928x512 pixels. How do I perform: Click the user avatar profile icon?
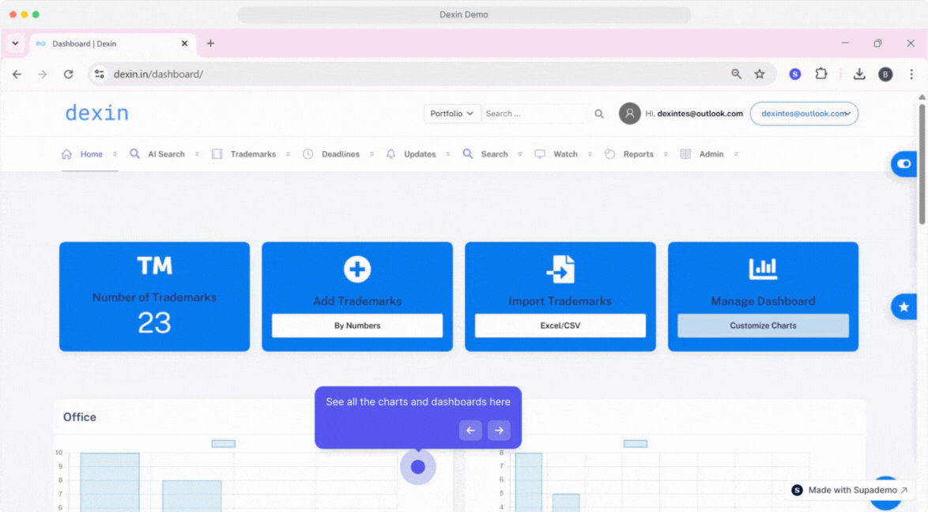(629, 114)
